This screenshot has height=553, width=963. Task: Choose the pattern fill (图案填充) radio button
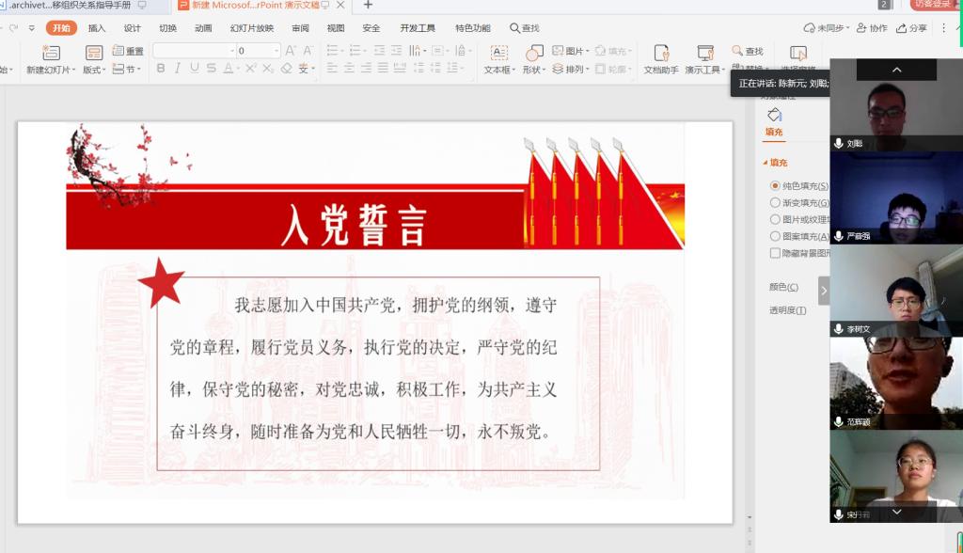775,237
